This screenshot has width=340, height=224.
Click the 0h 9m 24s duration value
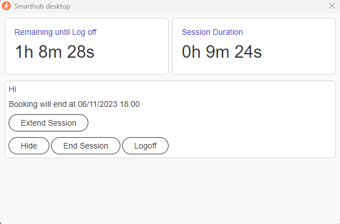[222, 52]
